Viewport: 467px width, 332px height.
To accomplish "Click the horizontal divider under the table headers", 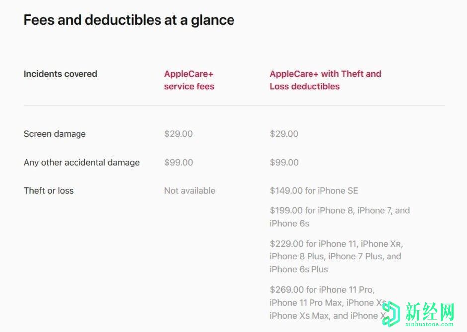I will [234, 106].
